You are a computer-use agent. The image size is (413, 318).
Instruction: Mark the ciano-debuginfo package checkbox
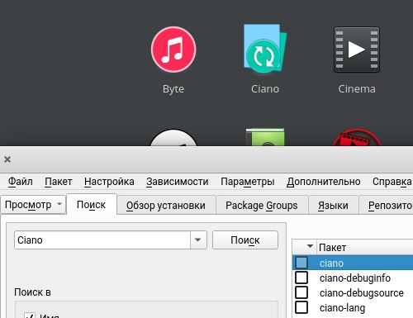(x=301, y=278)
